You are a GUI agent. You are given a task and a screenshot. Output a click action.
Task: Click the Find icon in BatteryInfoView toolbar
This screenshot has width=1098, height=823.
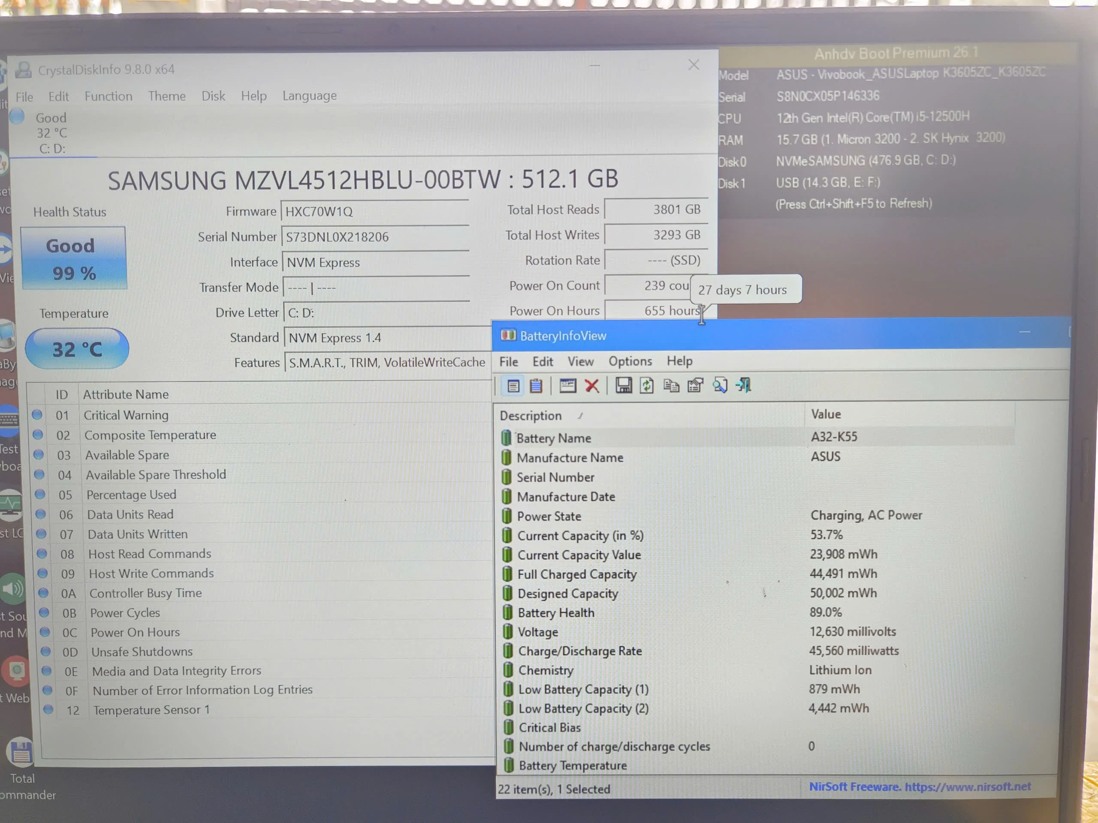click(x=720, y=385)
